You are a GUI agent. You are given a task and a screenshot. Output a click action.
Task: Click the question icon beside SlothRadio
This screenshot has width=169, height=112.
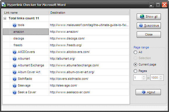tap(14, 79)
